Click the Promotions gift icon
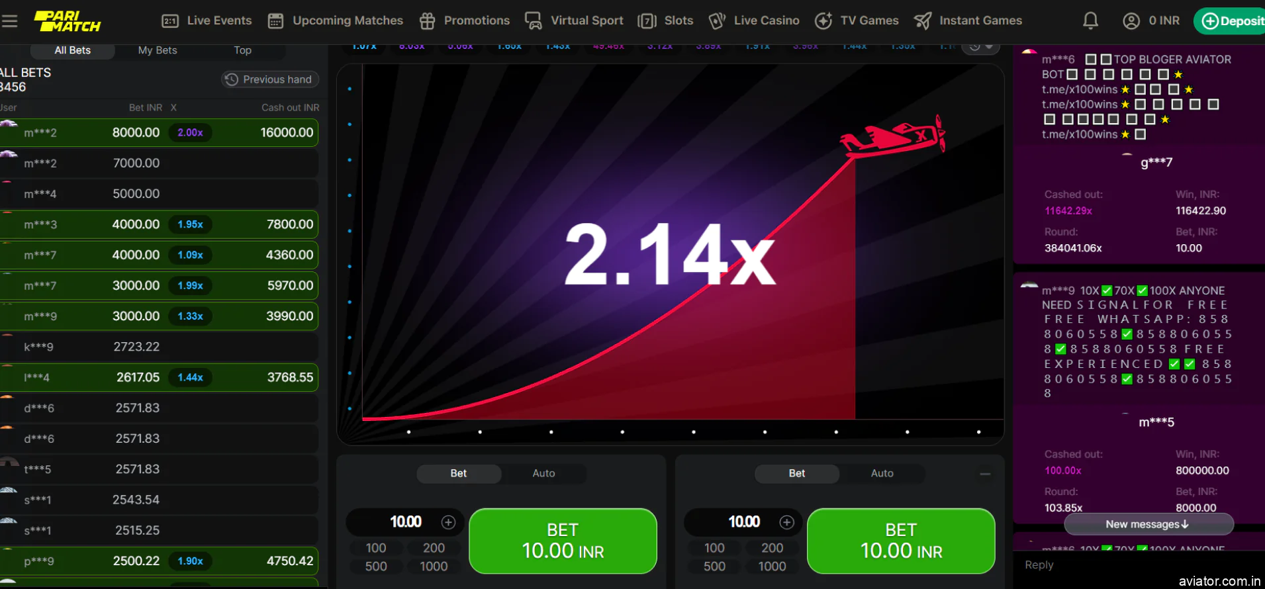 point(428,21)
